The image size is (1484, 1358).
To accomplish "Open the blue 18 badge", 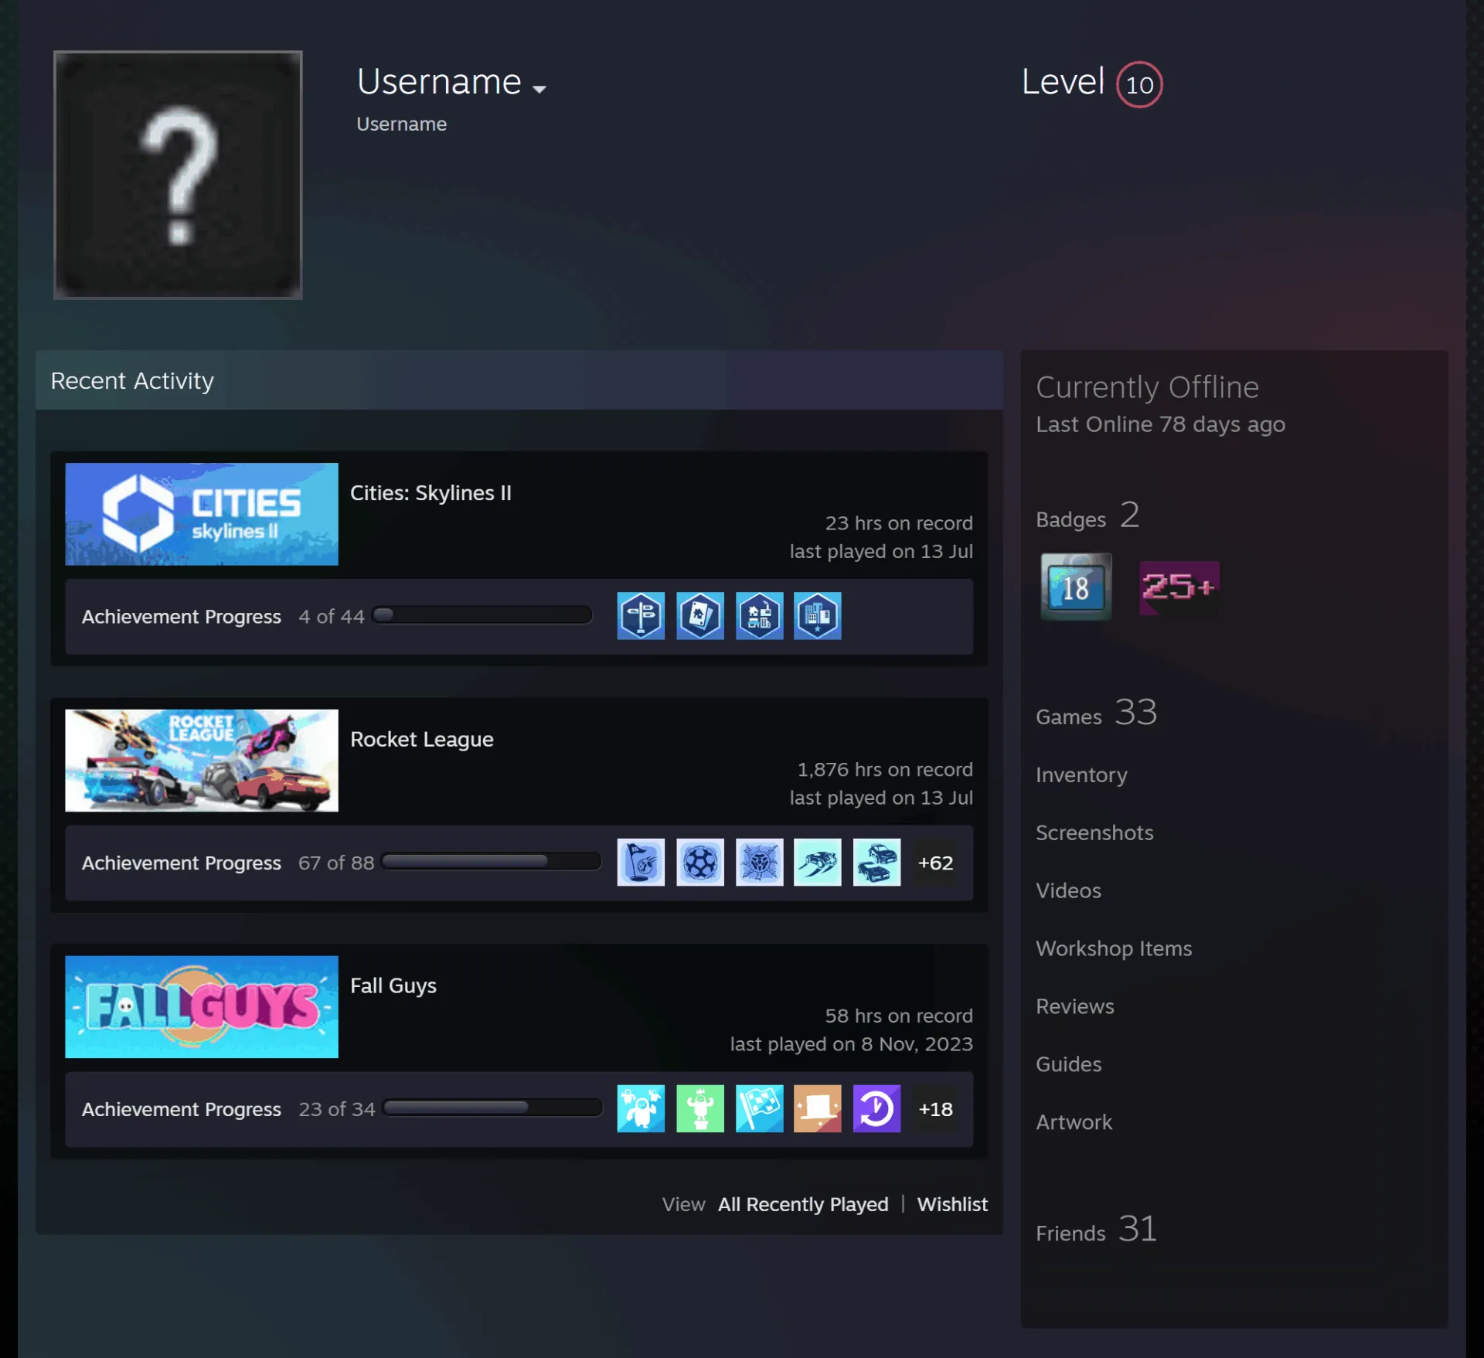I will [1076, 587].
